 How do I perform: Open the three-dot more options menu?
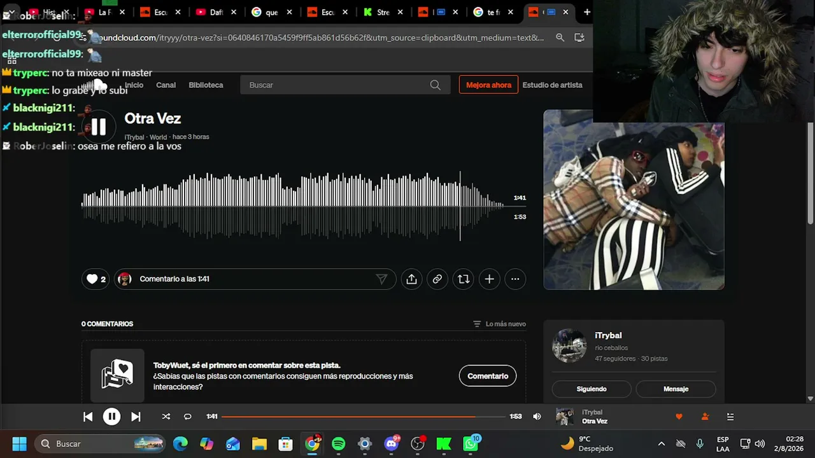[515, 279]
